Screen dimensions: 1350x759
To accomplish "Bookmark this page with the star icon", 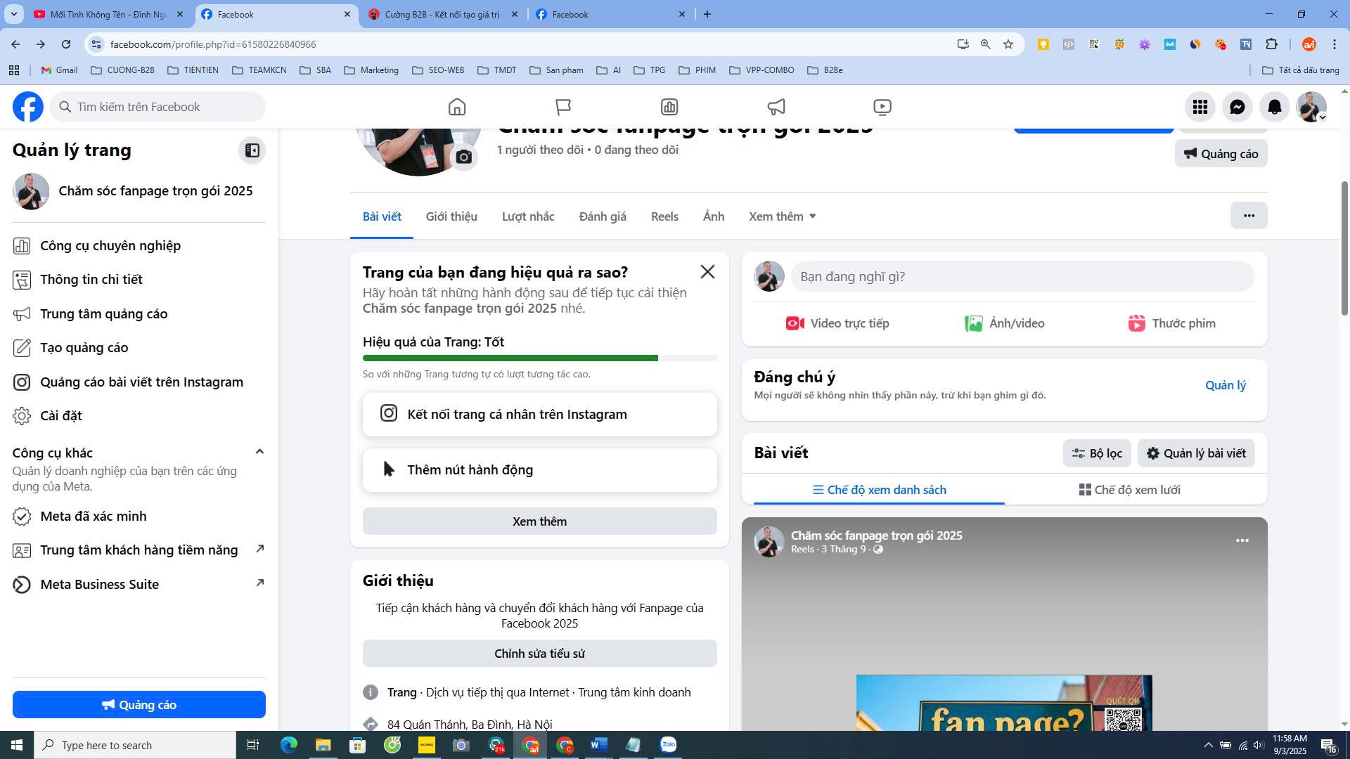I will [x=1008, y=44].
